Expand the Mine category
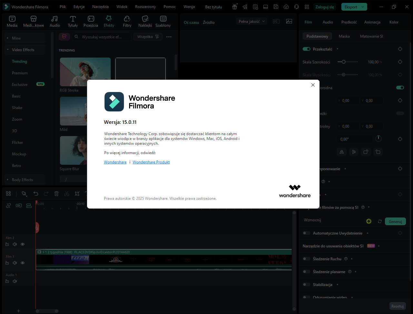This screenshot has height=314, width=413. tap(7, 38)
